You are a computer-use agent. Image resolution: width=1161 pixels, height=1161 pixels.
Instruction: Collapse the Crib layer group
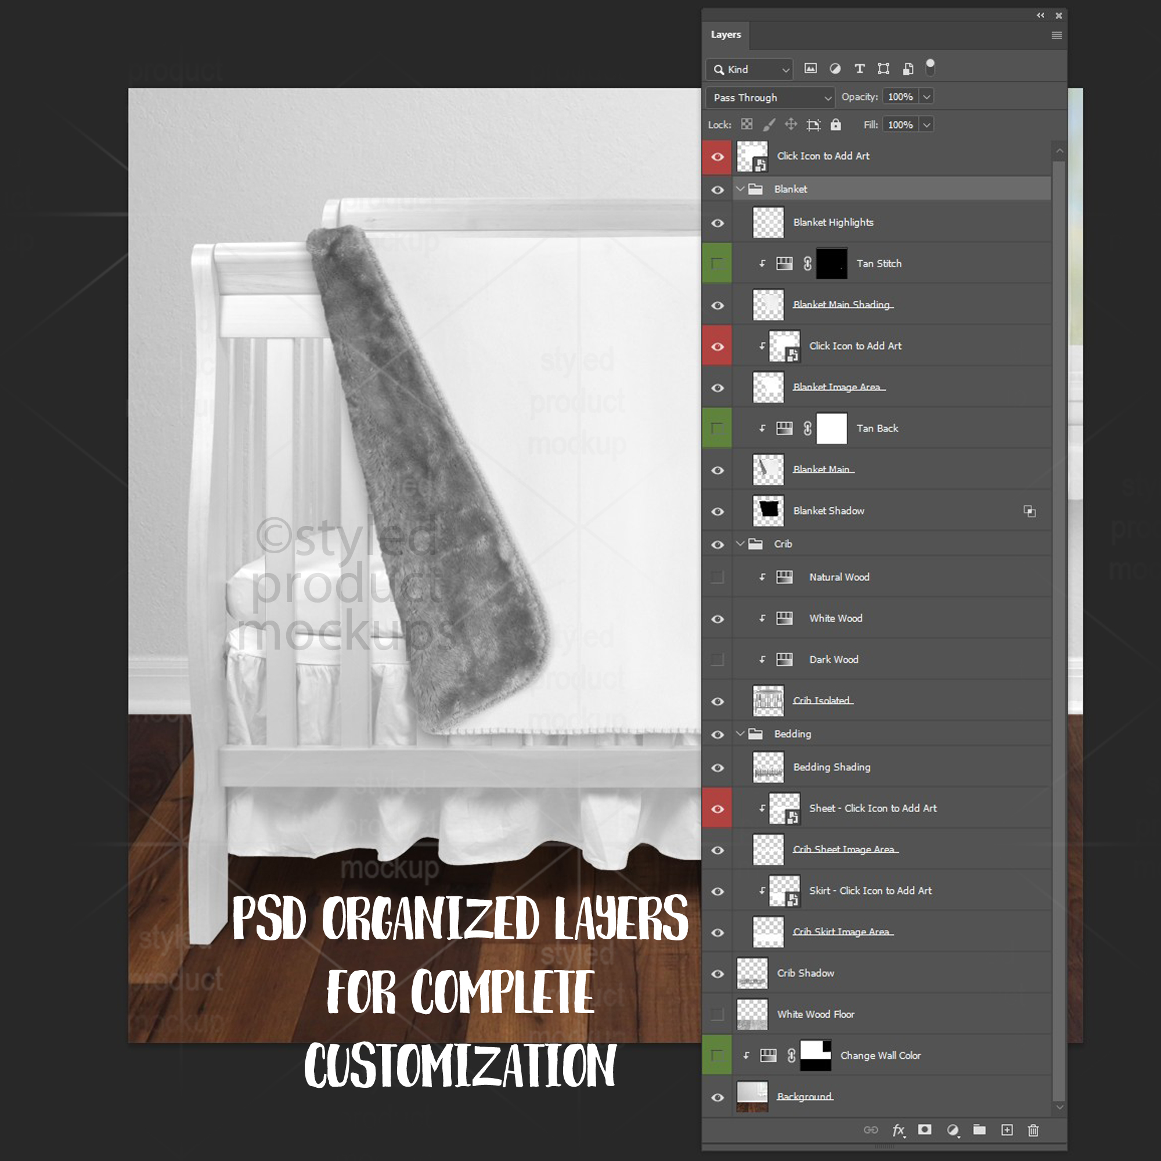click(x=740, y=544)
